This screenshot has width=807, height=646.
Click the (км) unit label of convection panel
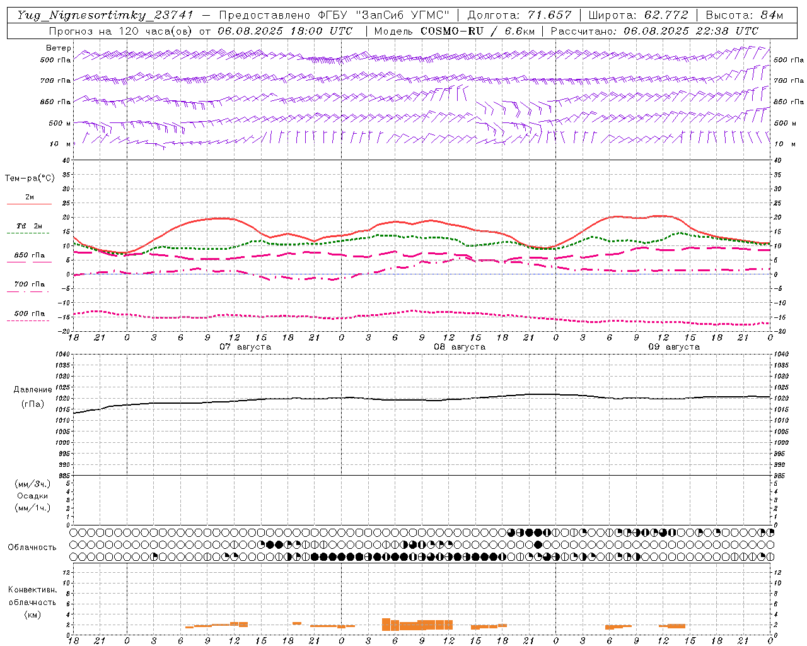point(32,614)
